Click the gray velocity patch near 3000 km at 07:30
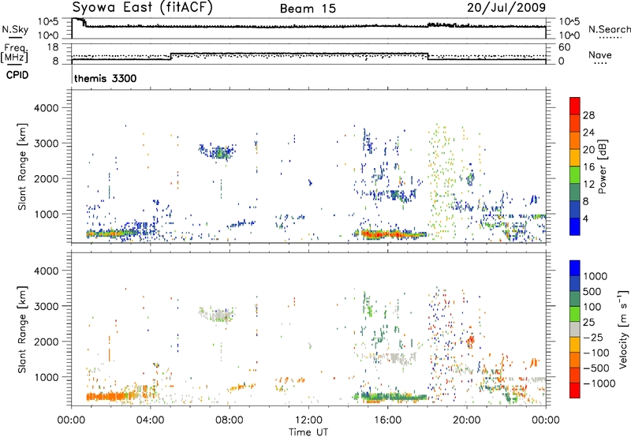 [218, 314]
